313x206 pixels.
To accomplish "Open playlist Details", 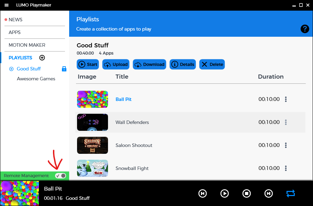I will tap(183, 64).
